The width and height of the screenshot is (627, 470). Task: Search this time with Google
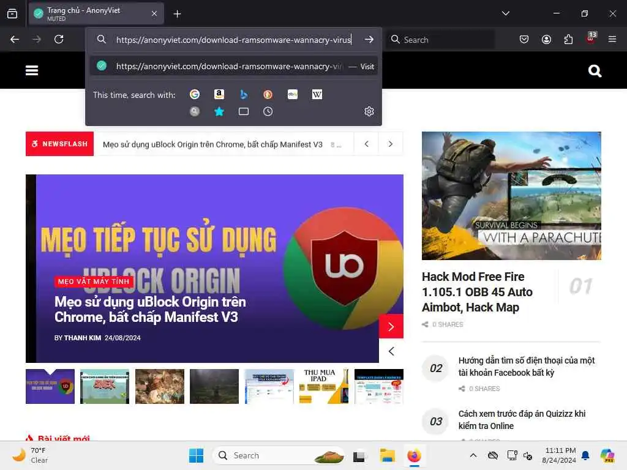point(195,94)
